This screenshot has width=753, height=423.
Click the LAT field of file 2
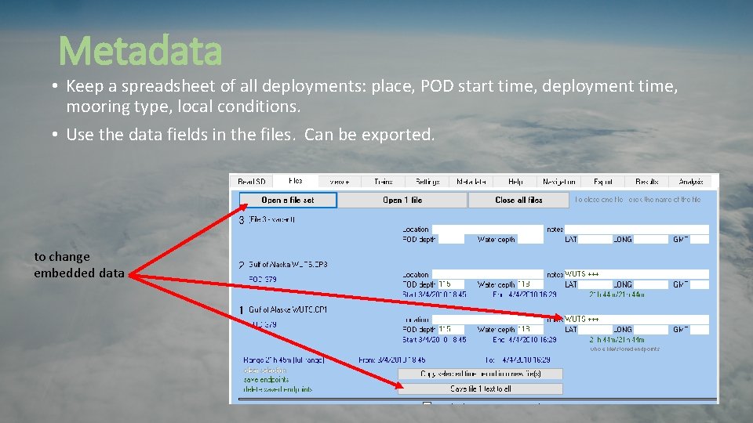click(595, 284)
